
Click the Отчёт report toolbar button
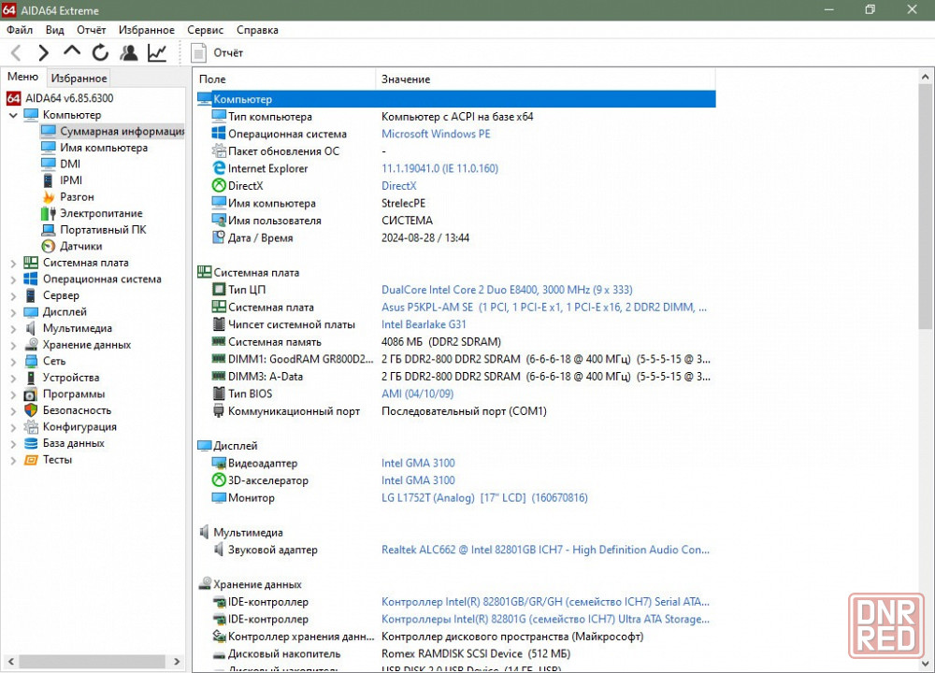click(x=217, y=53)
